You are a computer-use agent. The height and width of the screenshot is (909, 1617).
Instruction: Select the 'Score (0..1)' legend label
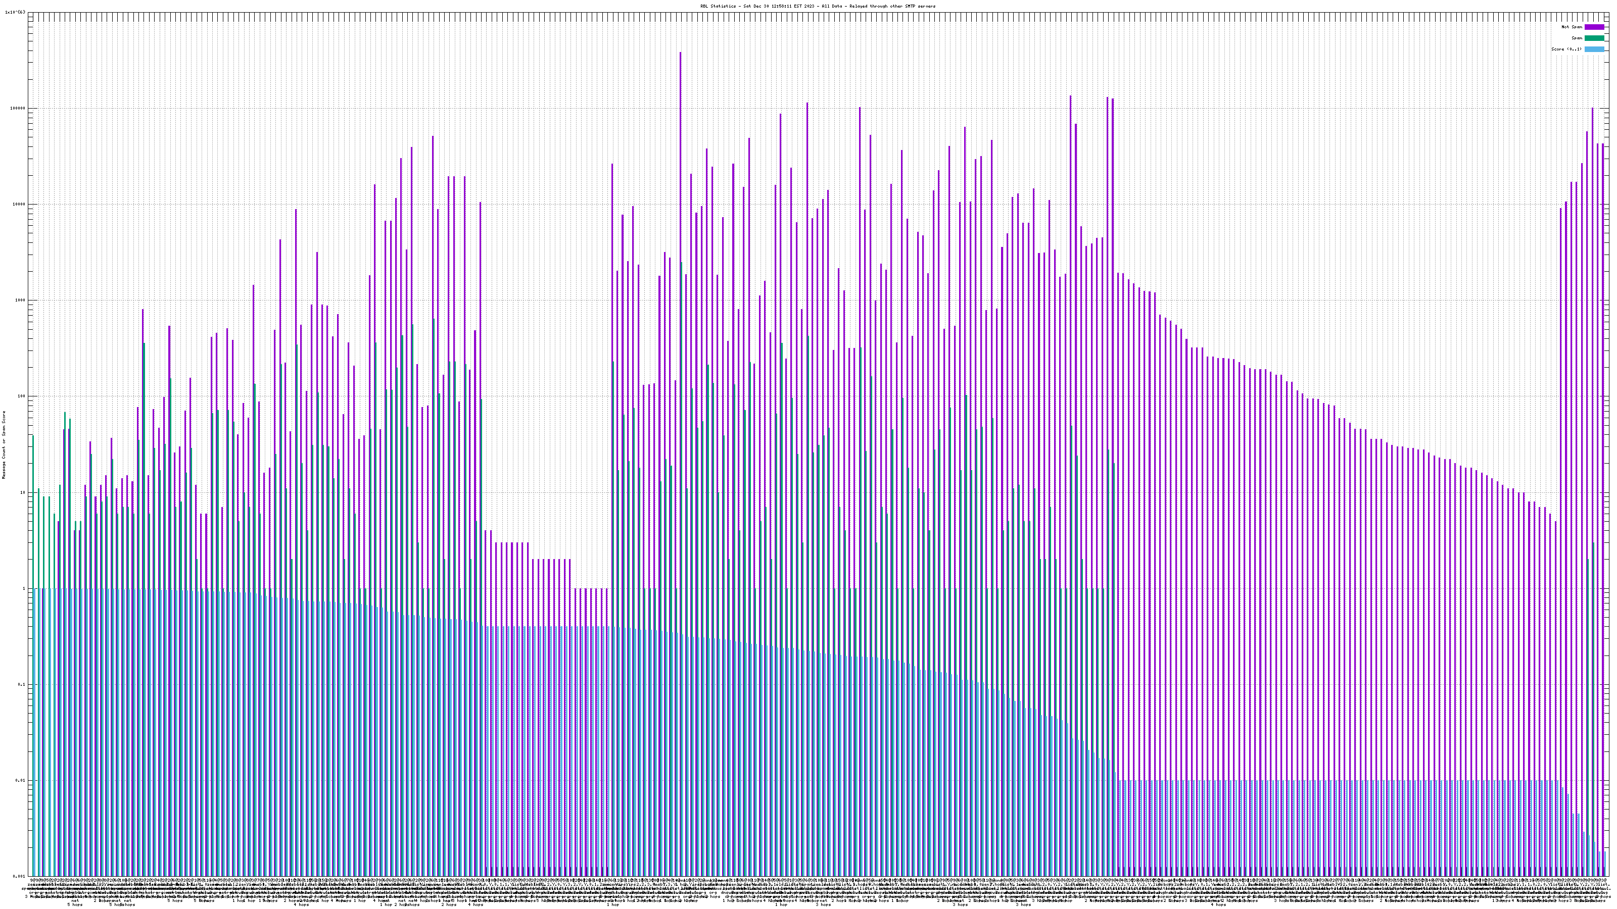(1566, 49)
